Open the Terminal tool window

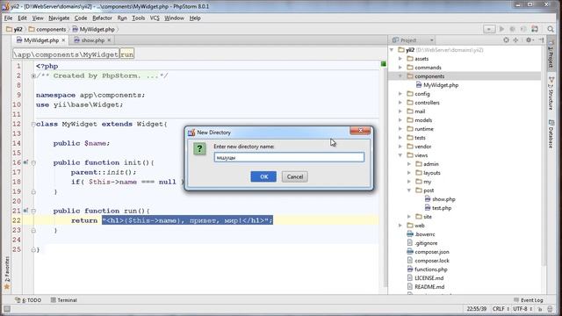tap(63, 300)
